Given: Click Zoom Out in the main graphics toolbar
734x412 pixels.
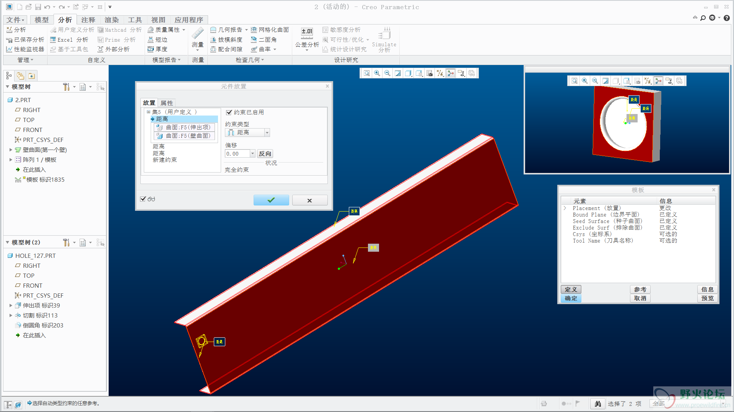Looking at the screenshot, I should point(387,73).
